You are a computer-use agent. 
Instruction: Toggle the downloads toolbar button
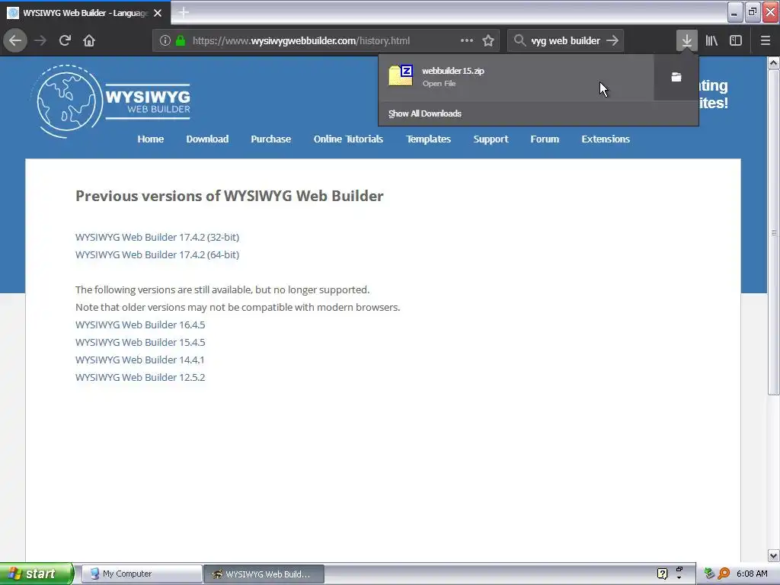pyautogui.click(x=686, y=40)
